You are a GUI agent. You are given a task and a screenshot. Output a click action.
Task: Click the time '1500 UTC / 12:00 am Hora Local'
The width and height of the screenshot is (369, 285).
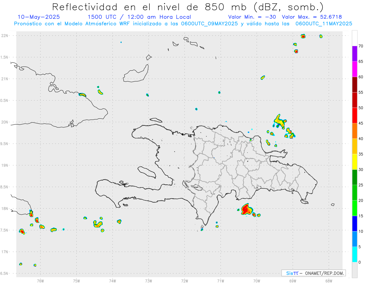point(139,17)
